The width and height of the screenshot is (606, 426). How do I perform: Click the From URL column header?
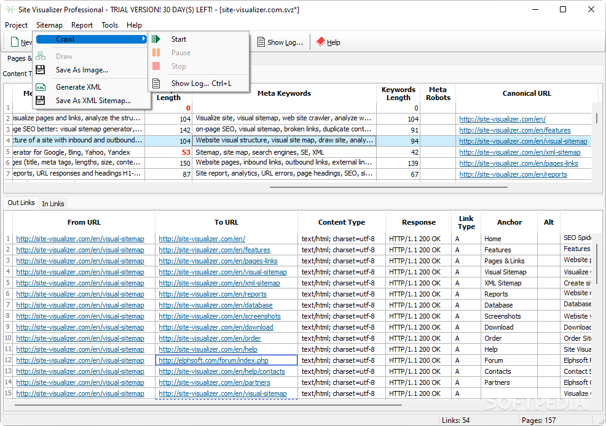[84, 222]
